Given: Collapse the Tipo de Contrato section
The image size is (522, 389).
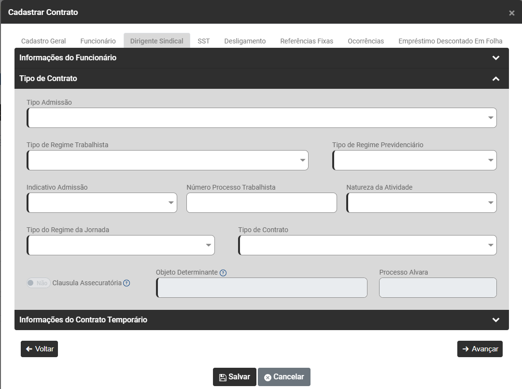Looking at the screenshot, I should click(x=495, y=79).
